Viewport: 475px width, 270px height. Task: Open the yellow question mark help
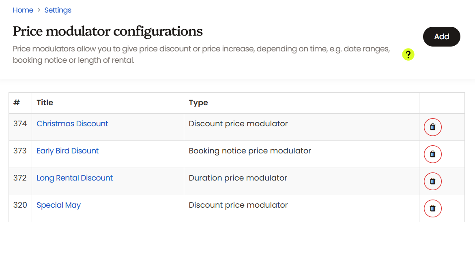[x=408, y=55]
